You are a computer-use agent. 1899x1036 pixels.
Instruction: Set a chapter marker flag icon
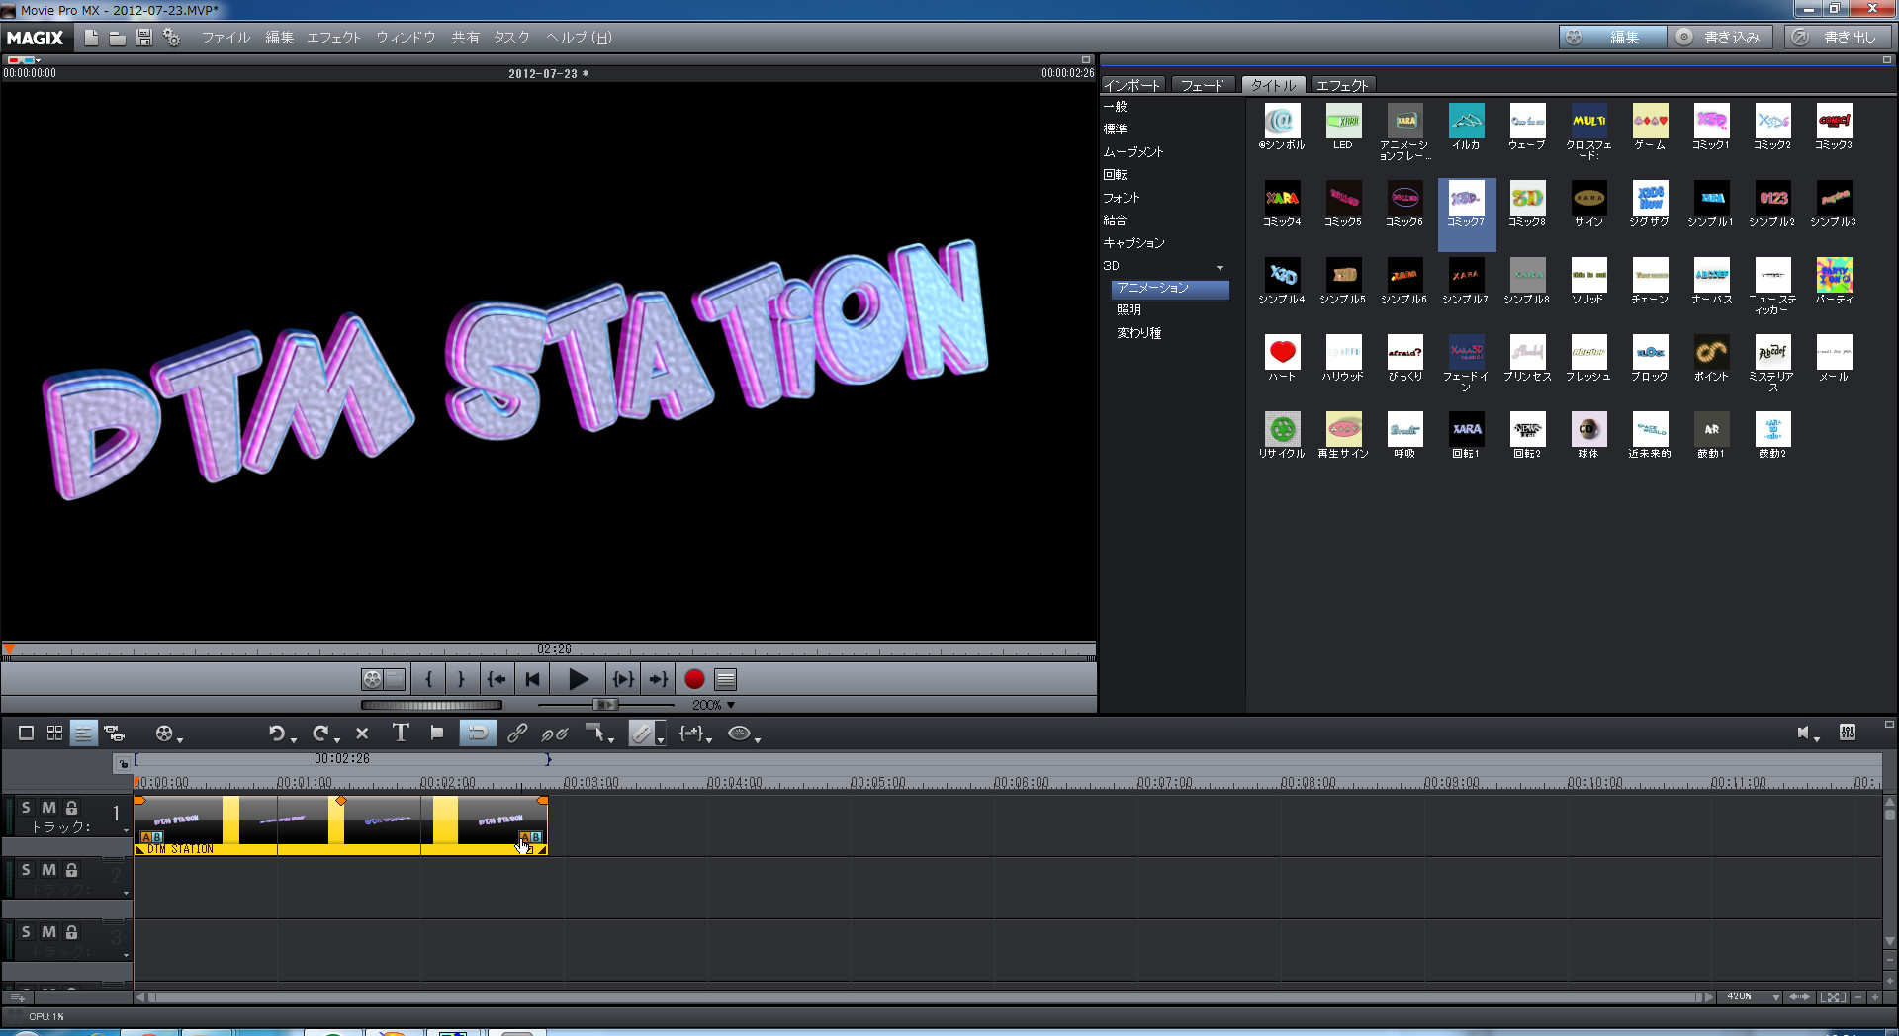tap(437, 733)
